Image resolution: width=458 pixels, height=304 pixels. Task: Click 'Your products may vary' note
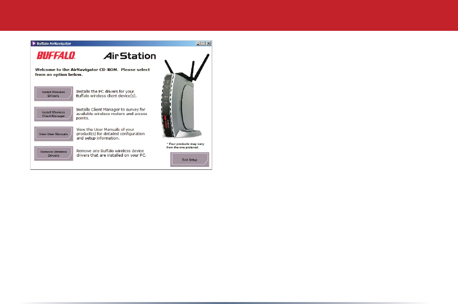coord(185,145)
